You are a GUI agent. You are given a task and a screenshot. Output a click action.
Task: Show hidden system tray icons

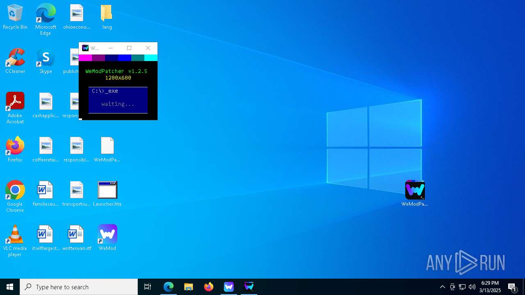[x=442, y=287]
